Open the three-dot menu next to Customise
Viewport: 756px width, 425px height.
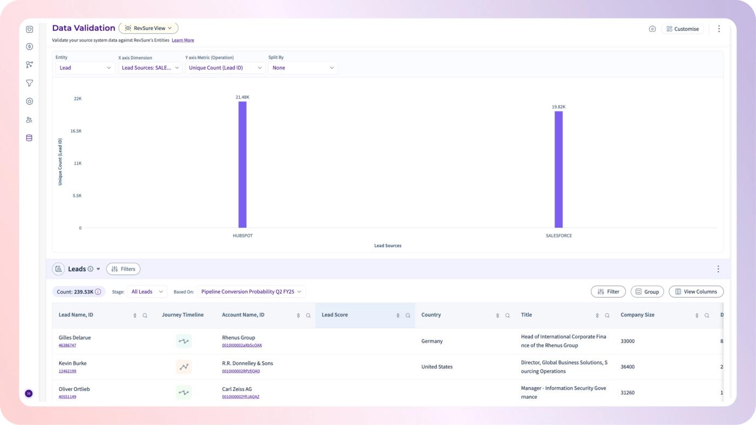(x=719, y=29)
